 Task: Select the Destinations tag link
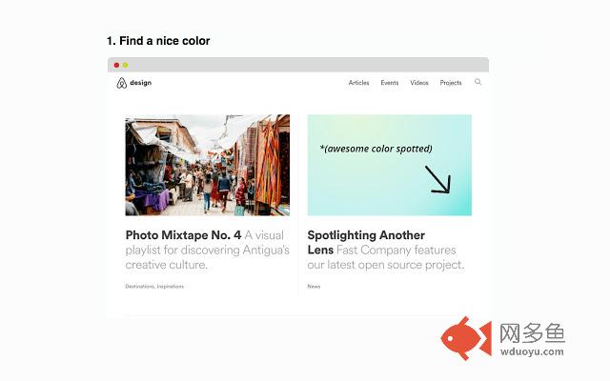pos(139,286)
